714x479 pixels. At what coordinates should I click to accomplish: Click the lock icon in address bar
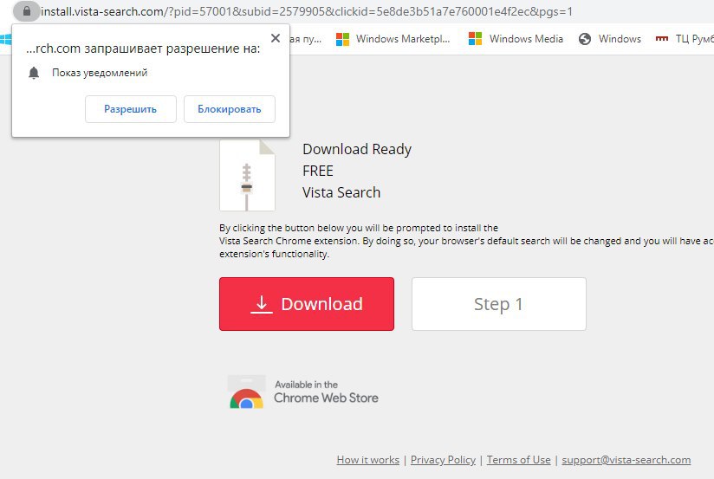[26, 11]
